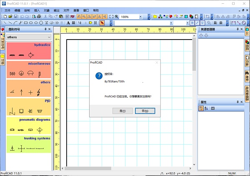This screenshot has height=176, width=250.
Task: Click the No (N) dialog button
Action: [x=145, y=111]
